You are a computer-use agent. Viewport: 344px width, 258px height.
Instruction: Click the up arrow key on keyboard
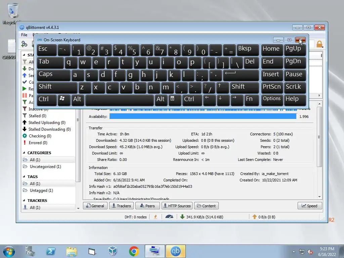pos(222,88)
